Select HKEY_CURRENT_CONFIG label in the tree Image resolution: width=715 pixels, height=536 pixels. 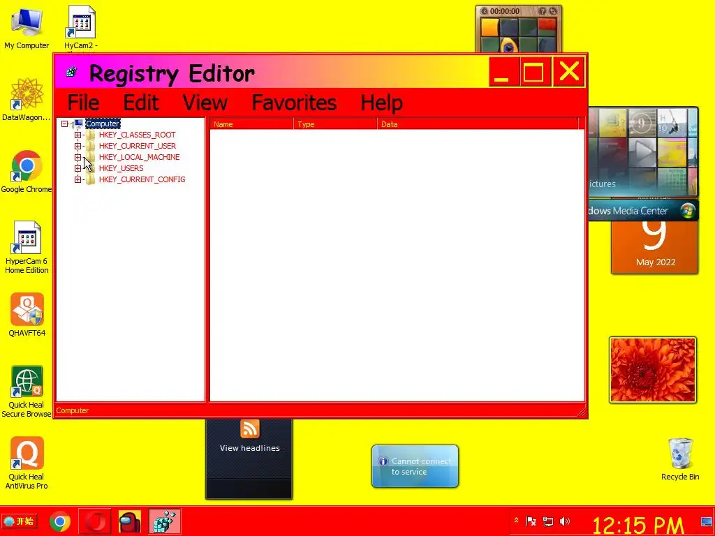[142, 179]
